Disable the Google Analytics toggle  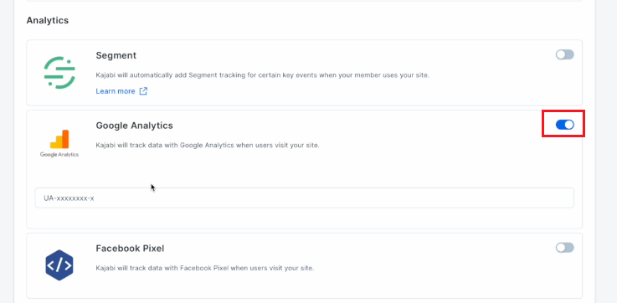pyautogui.click(x=564, y=125)
